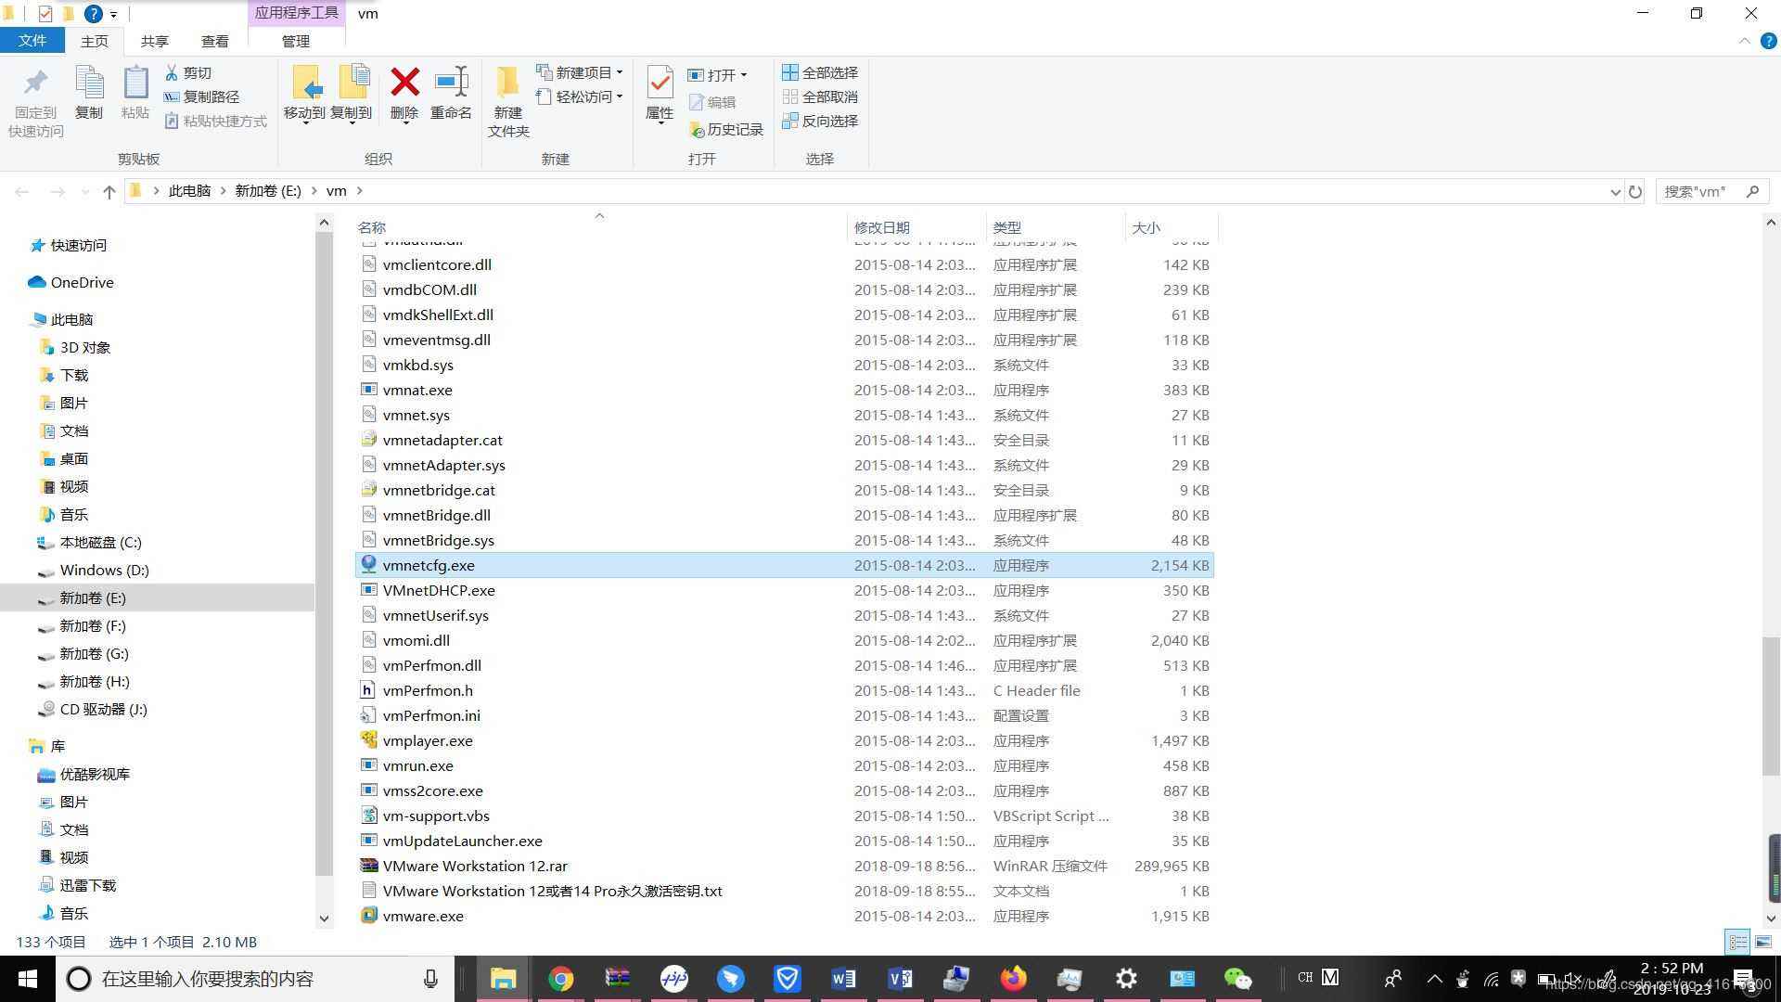The height and width of the screenshot is (1002, 1781).
Task: Launch WeChat from the taskbar
Action: (x=1239, y=978)
